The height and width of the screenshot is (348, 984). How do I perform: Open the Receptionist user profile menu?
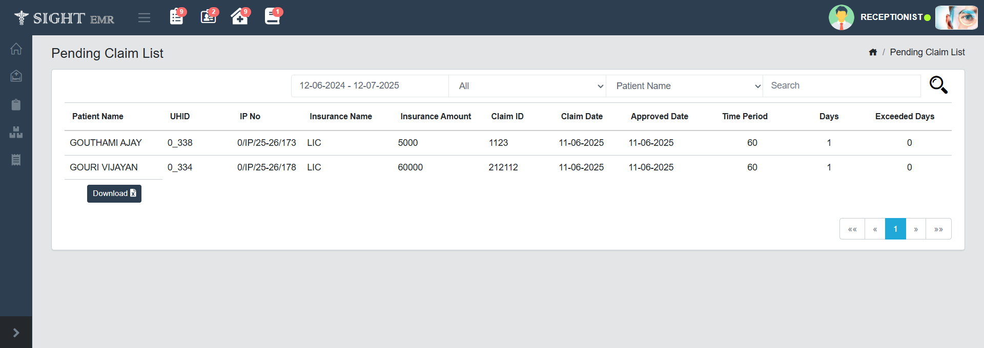(x=891, y=17)
